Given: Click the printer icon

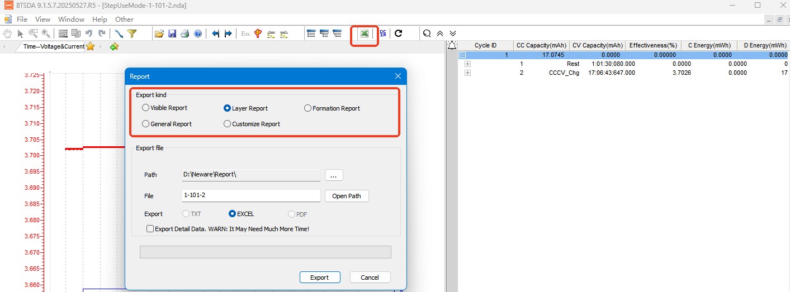Looking at the screenshot, I should point(185,33).
